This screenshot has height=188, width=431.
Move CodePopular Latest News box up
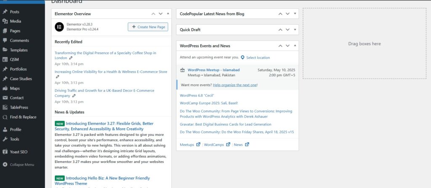click(280, 14)
